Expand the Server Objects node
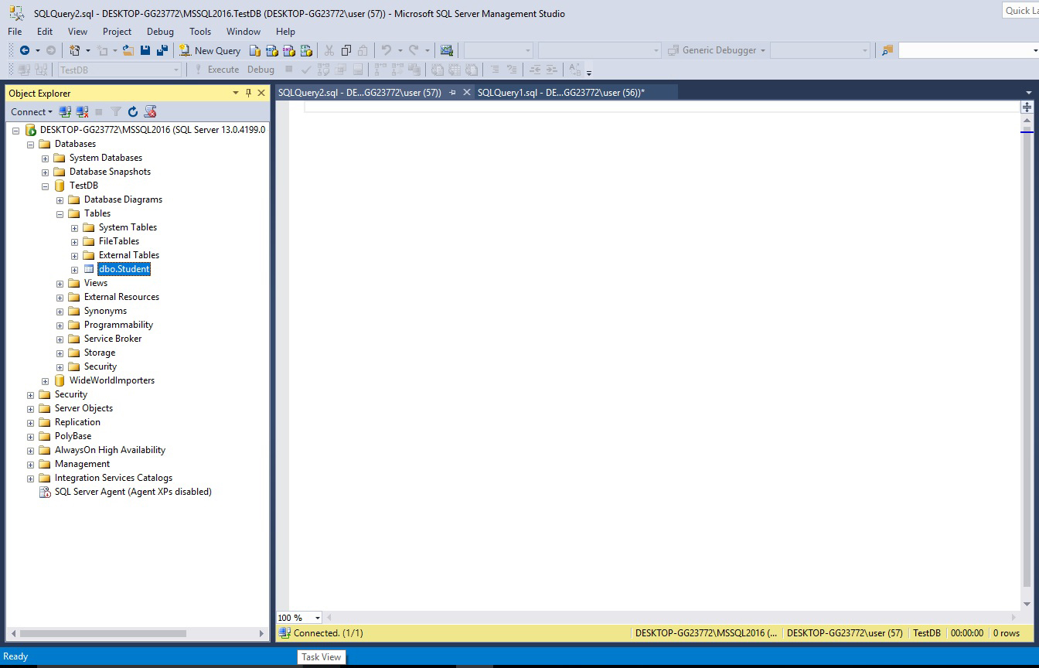This screenshot has width=1039, height=668. pyautogui.click(x=31, y=408)
